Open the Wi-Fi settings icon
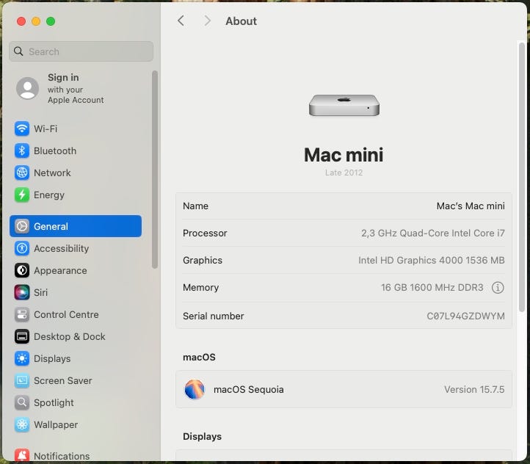This screenshot has height=464, width=530. click(x=22, y=128)
